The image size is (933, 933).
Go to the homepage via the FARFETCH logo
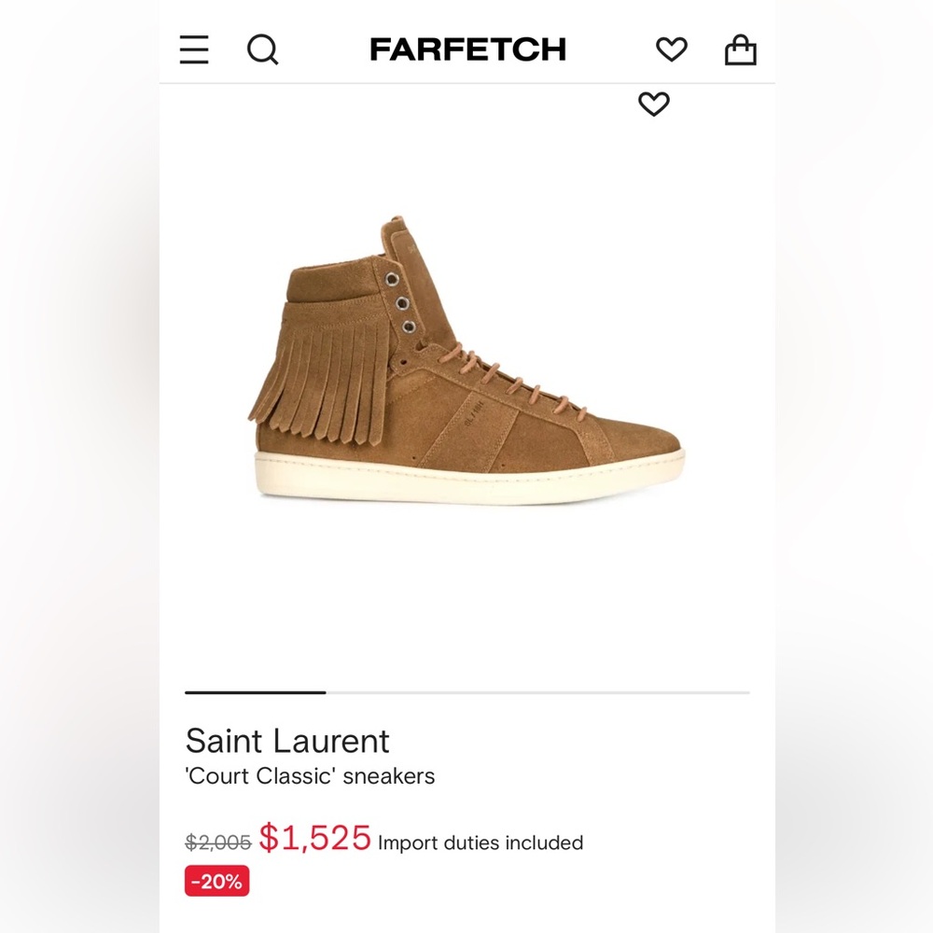point(468,49)
